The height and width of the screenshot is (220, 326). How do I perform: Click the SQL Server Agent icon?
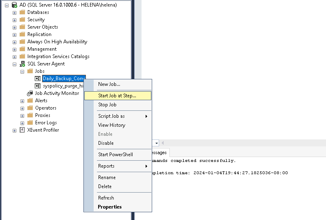click(22, 64)
